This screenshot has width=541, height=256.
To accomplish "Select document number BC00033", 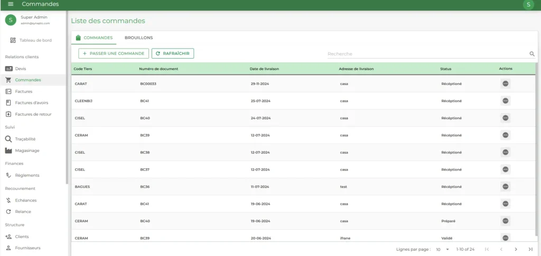I will click(x=148, y=84).
